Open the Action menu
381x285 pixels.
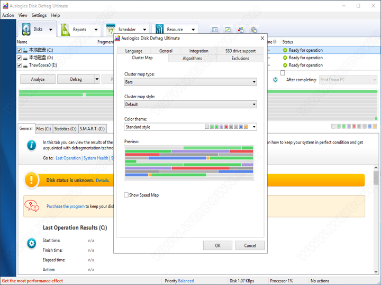coord(8,15)
